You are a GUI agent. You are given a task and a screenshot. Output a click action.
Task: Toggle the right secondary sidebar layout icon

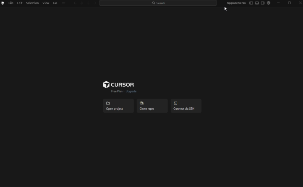[x=262, y=3]
